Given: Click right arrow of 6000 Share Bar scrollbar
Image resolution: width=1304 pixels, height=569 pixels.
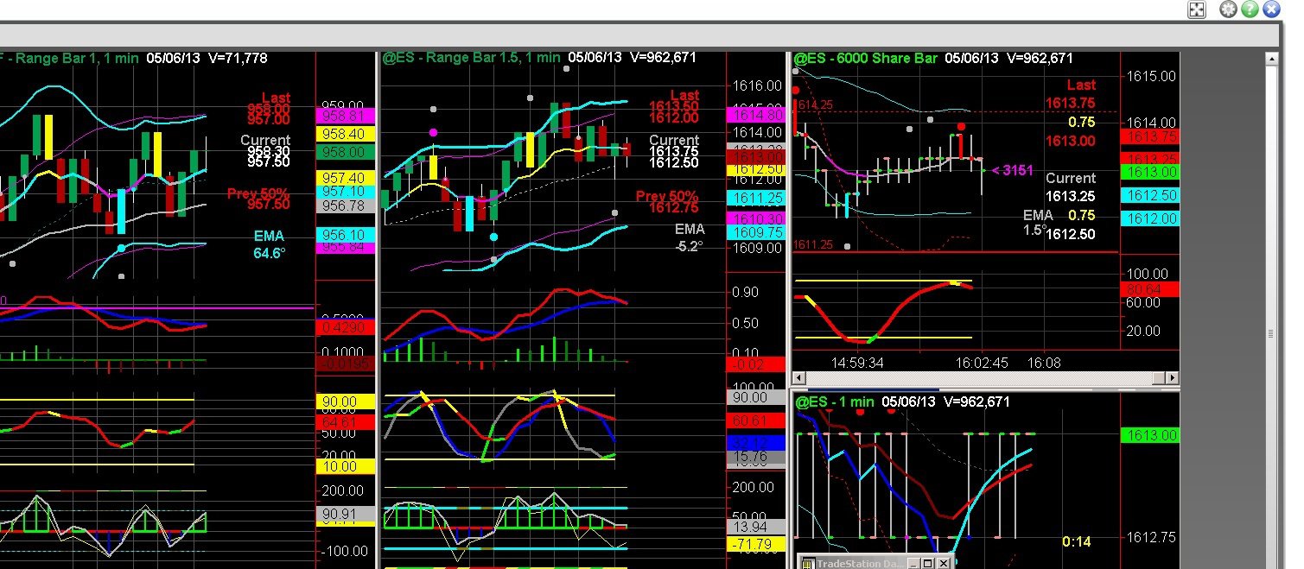Looking at the screenshot, I should click(1172, 378).
